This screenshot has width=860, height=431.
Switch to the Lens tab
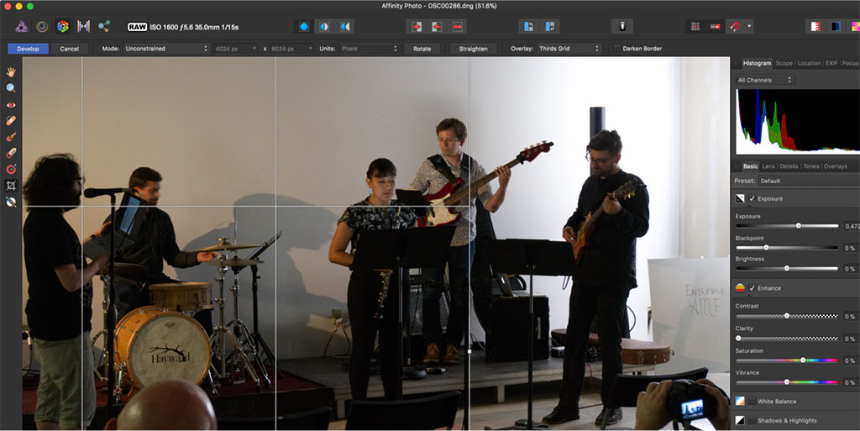tap(768, 166)
